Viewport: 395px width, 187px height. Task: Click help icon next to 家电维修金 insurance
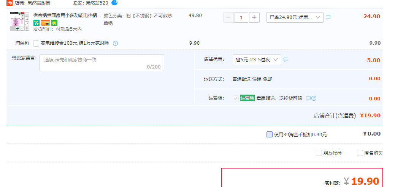(x=115, y=44)
